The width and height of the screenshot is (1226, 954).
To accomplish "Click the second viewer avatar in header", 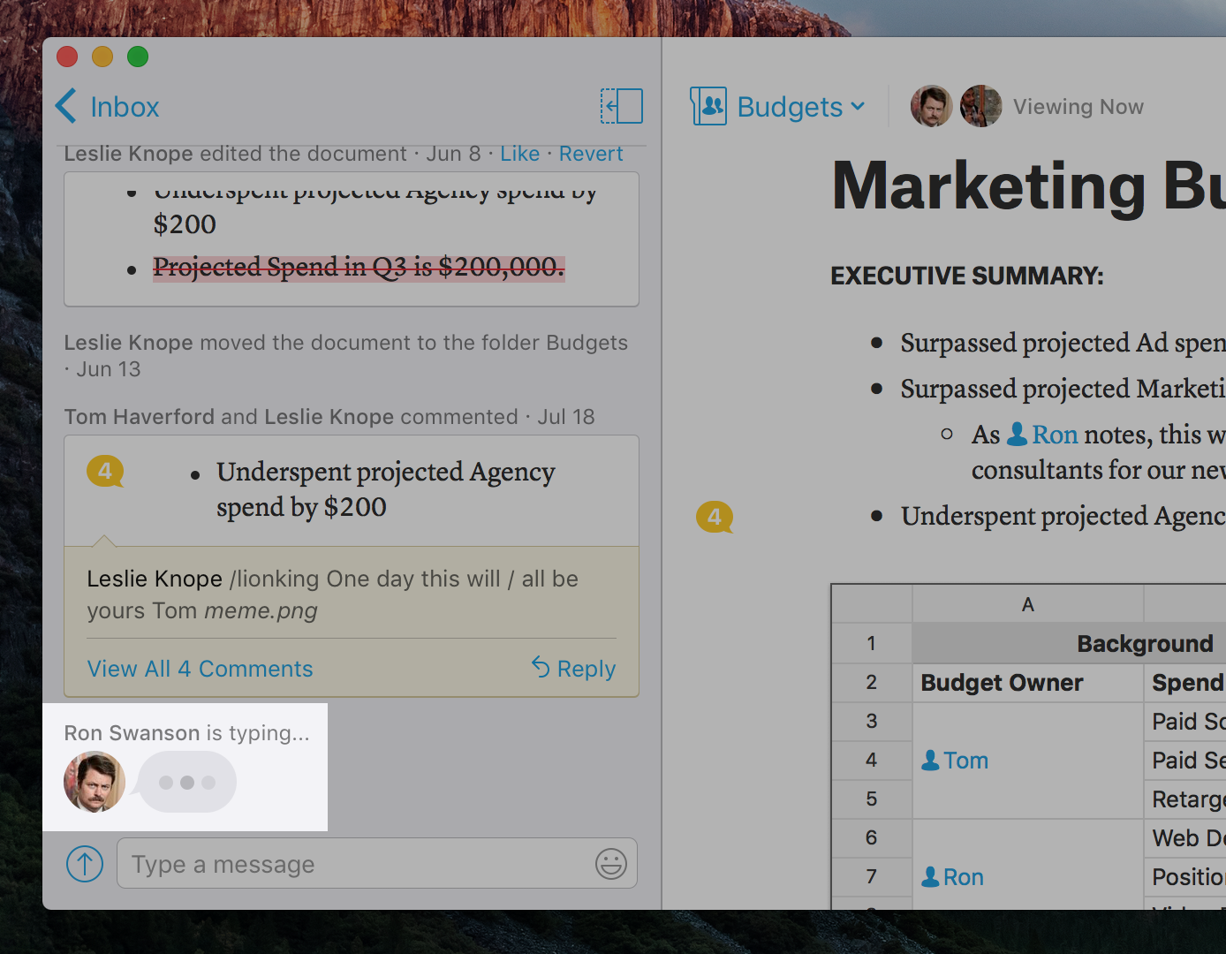I will (980, 106).
